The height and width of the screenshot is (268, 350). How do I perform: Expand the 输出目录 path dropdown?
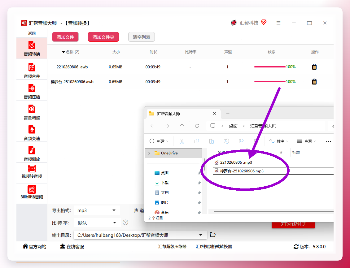pyautogui.click(x=201, y=235)
